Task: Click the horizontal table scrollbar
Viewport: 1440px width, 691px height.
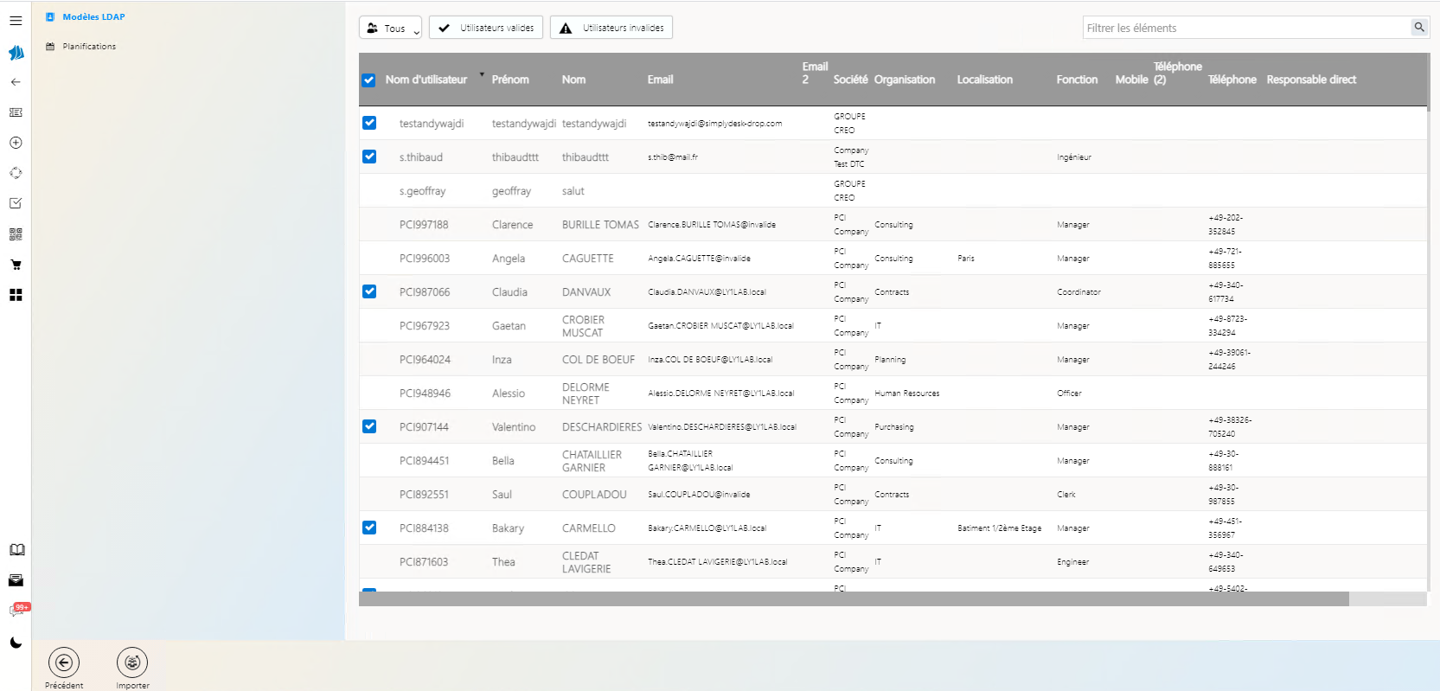Action: pos(853,599)
